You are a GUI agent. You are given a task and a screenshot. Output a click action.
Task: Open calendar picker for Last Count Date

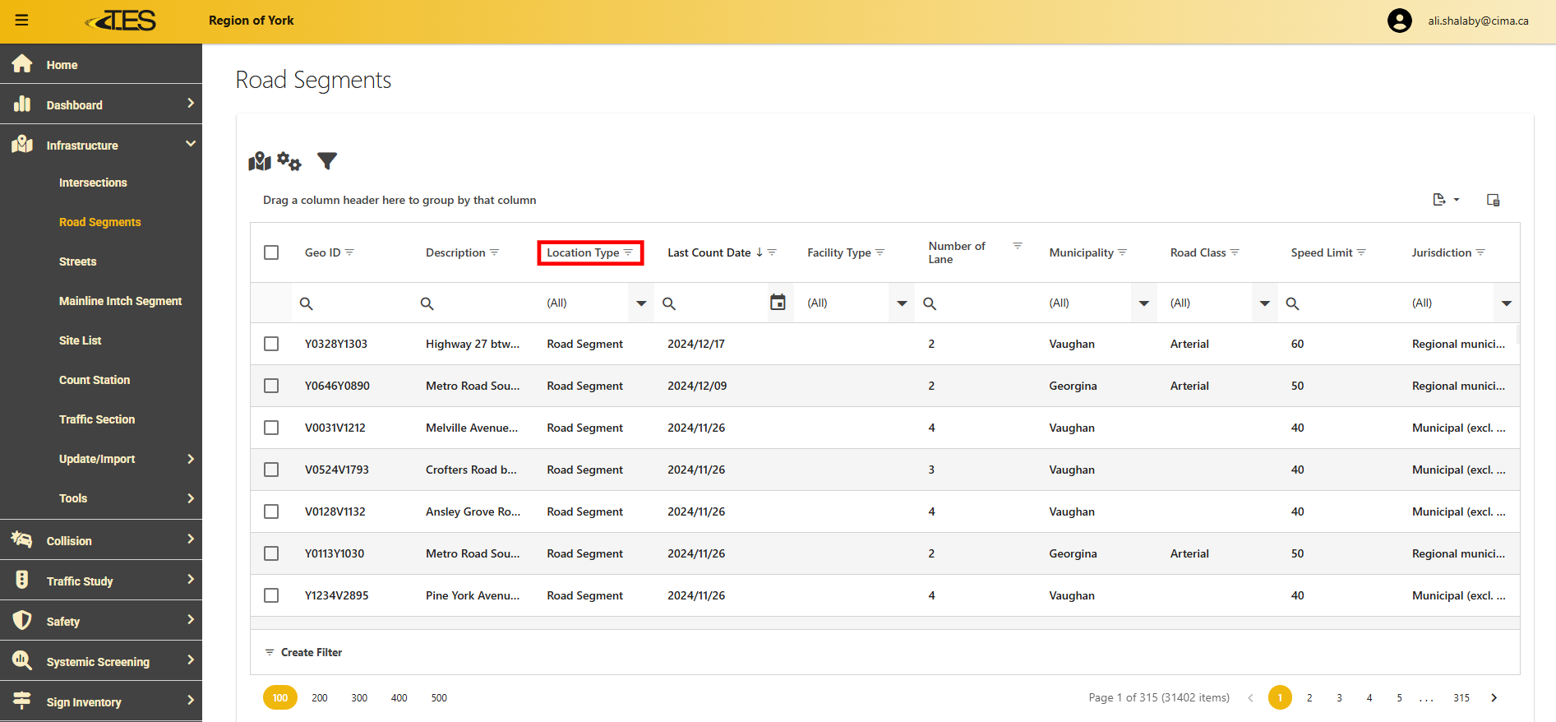pos(778,303)
